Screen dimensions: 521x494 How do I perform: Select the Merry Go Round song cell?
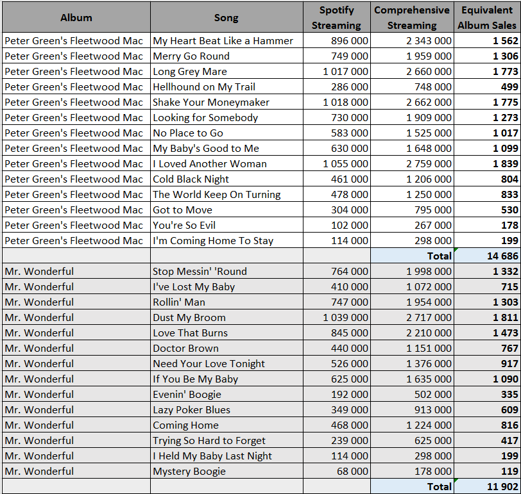coord(226,56)
